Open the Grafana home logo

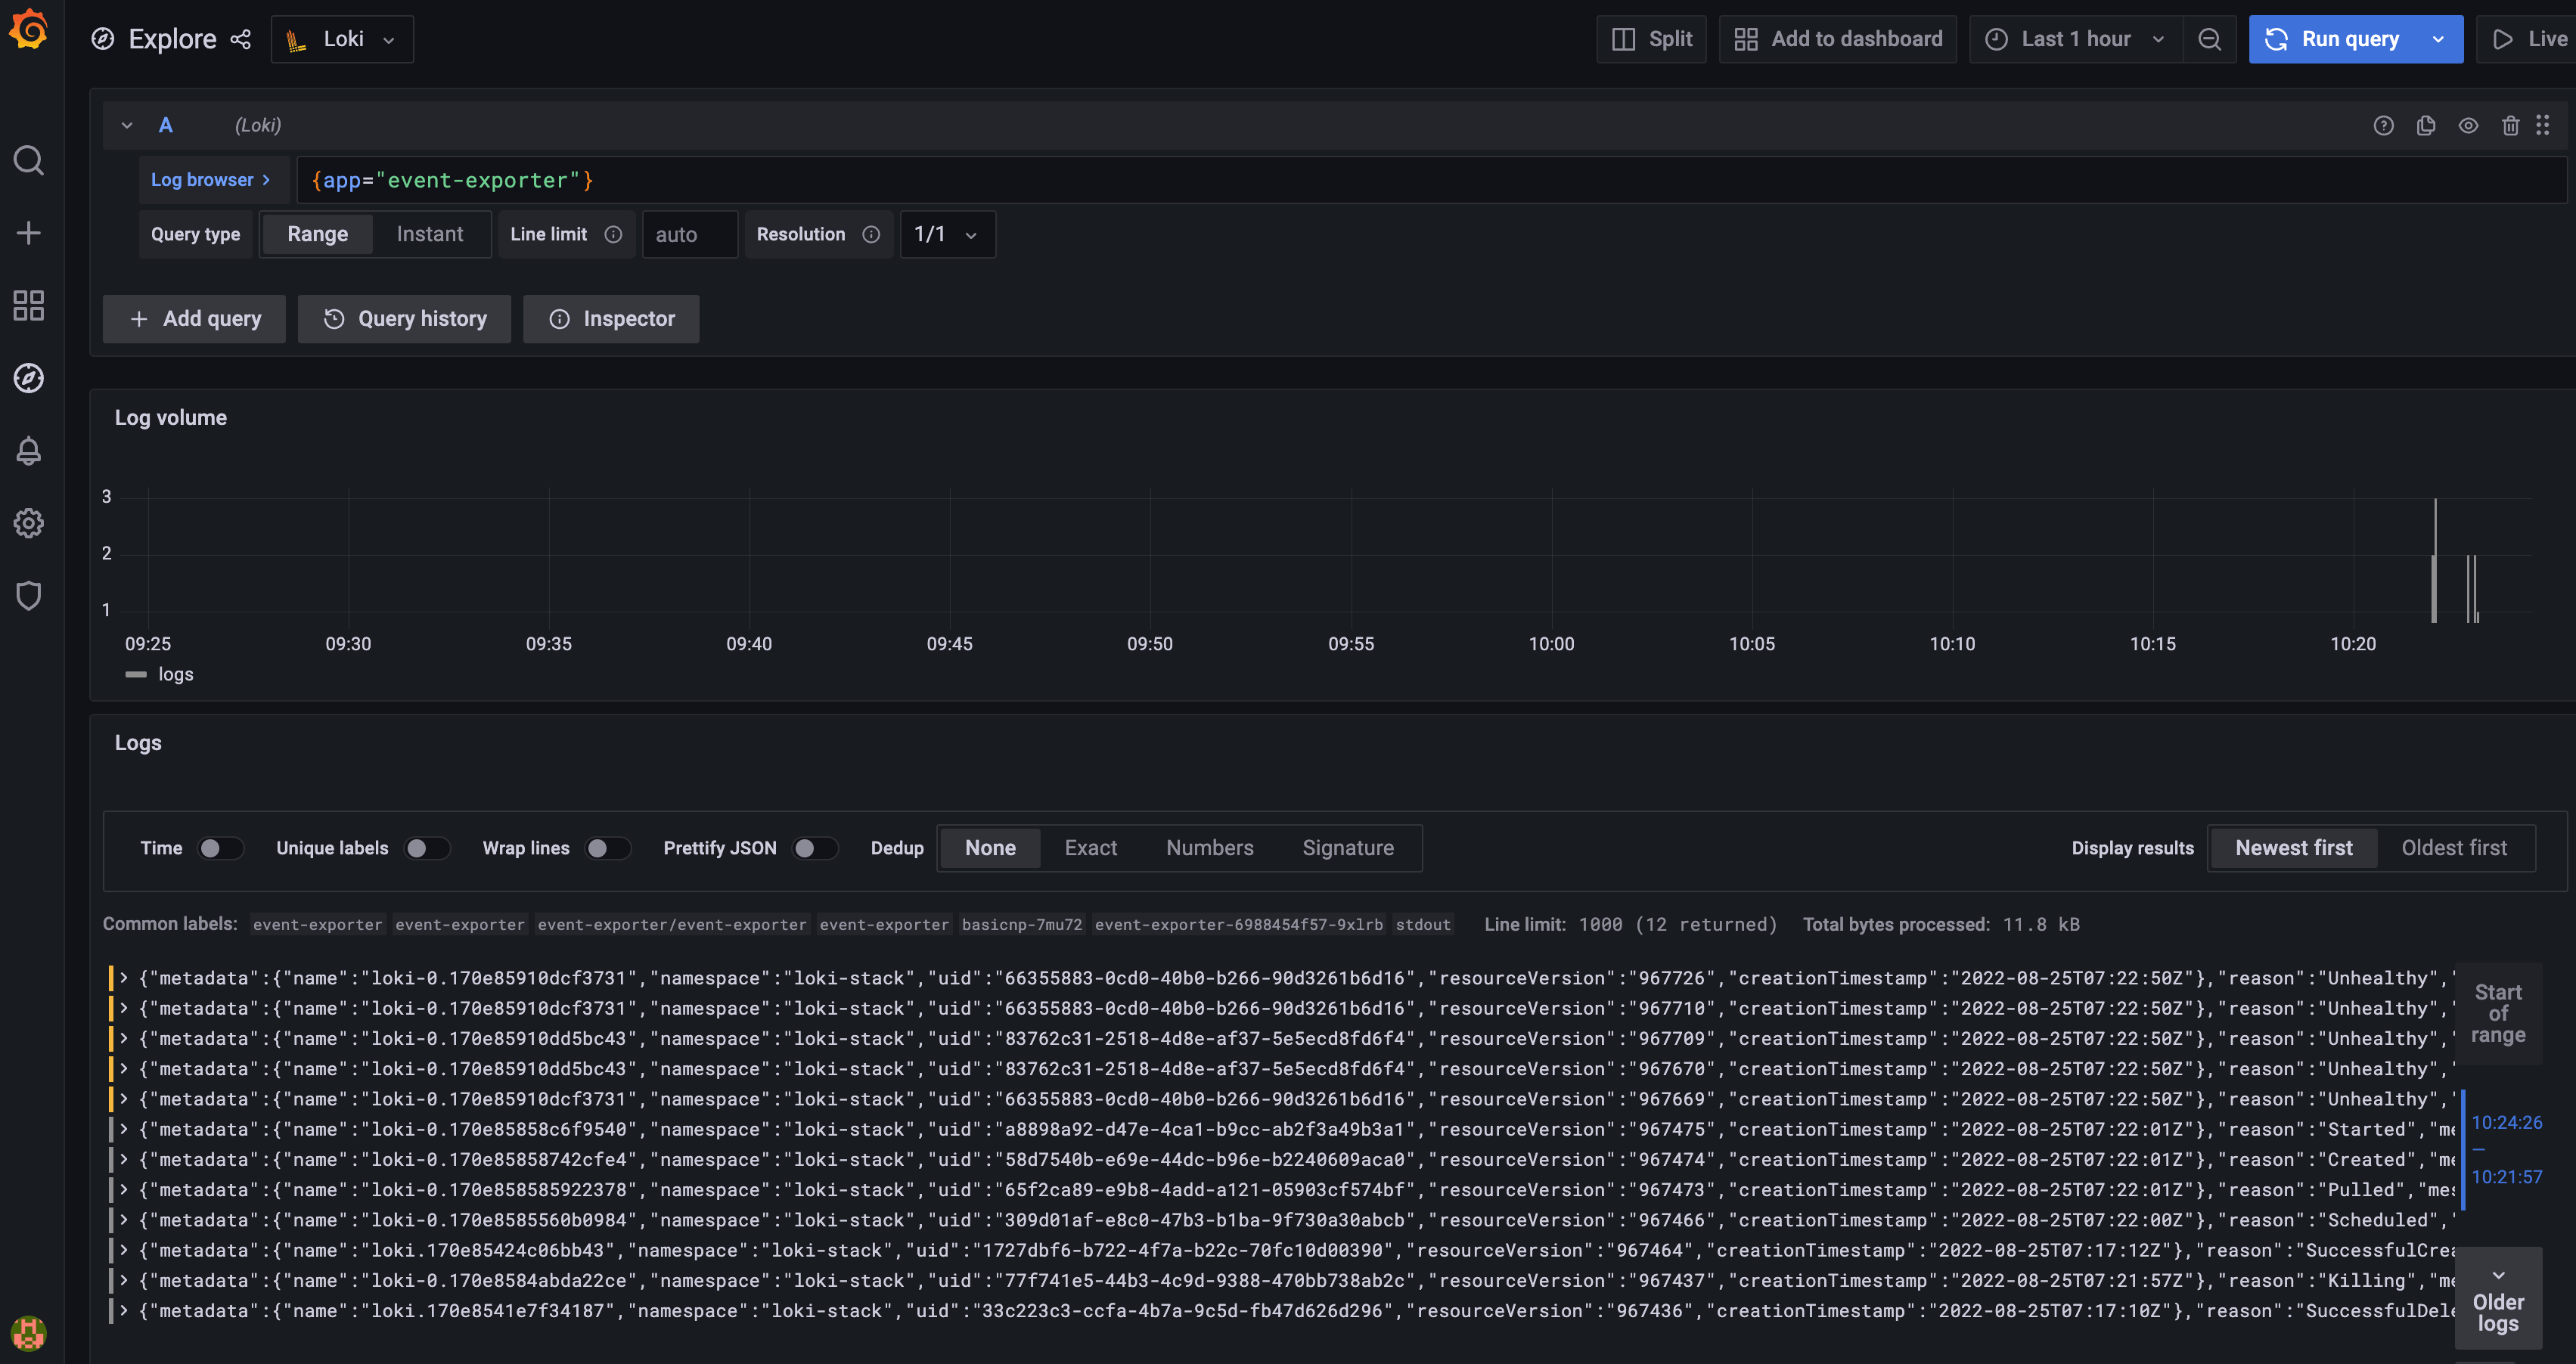(28, 30)
